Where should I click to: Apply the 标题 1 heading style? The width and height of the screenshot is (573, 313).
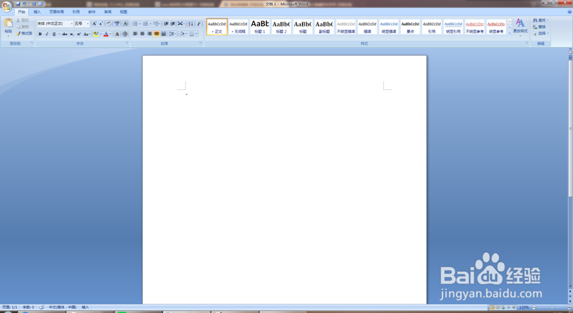tap(260, 27)
